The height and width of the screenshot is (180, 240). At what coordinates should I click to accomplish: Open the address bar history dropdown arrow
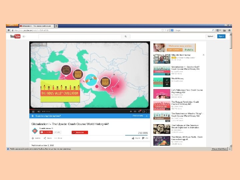(x=165, y=30)
